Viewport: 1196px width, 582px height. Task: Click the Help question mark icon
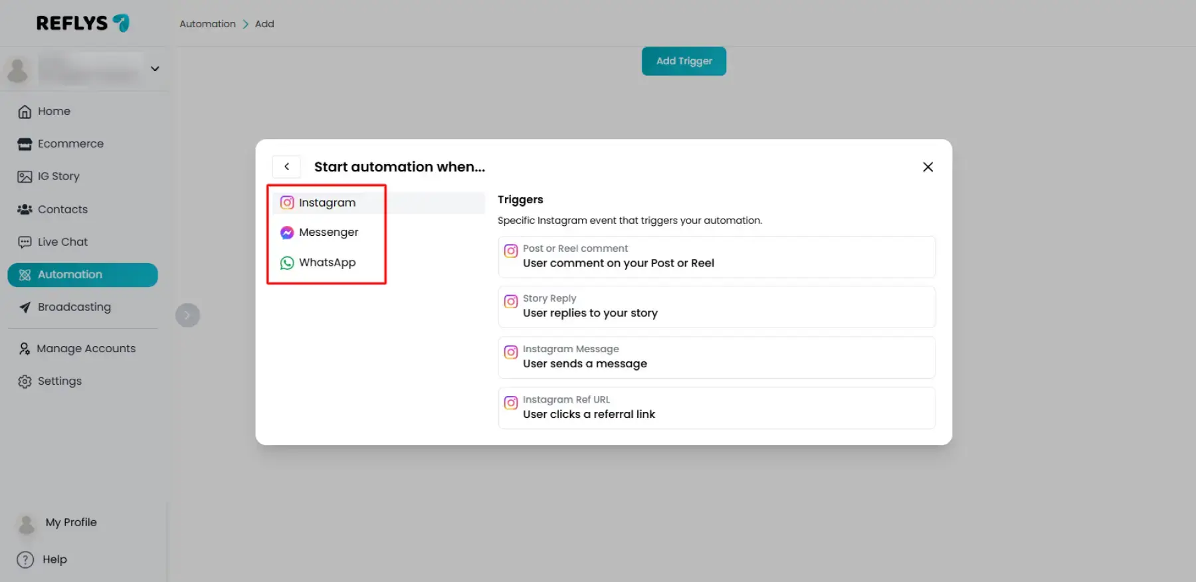point(25,560)
